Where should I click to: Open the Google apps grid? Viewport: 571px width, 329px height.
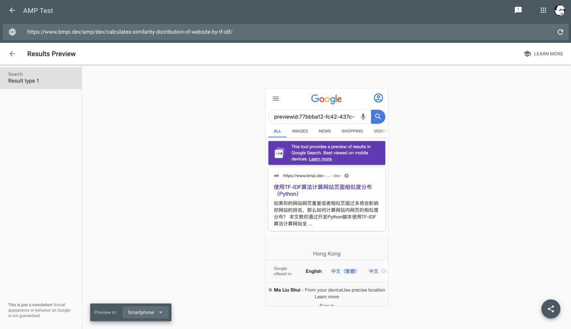[x=543, y=10]
